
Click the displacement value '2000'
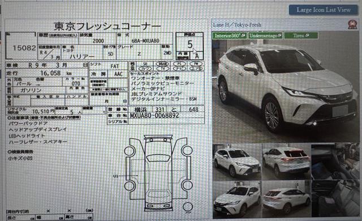(98, 41)
